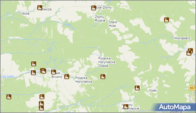Click the Horynieckie text at bottom
The image size is (196, 113).
(x=130, y=108)
